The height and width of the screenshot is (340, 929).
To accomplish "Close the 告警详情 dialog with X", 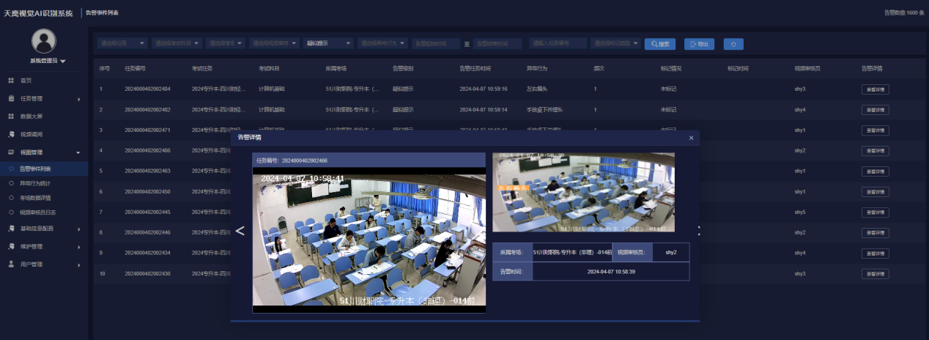I will click(691, 137).
